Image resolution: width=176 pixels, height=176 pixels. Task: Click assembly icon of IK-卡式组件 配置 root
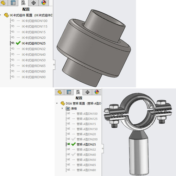click(6, 15)
